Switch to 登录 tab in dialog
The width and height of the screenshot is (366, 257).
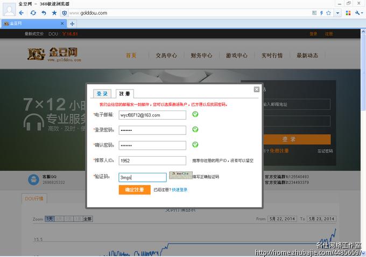102,94
